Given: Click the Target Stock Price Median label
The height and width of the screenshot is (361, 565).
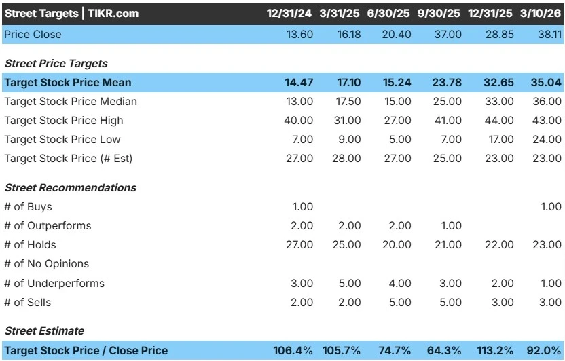Looking at the screenshot, I should point(71,102).
